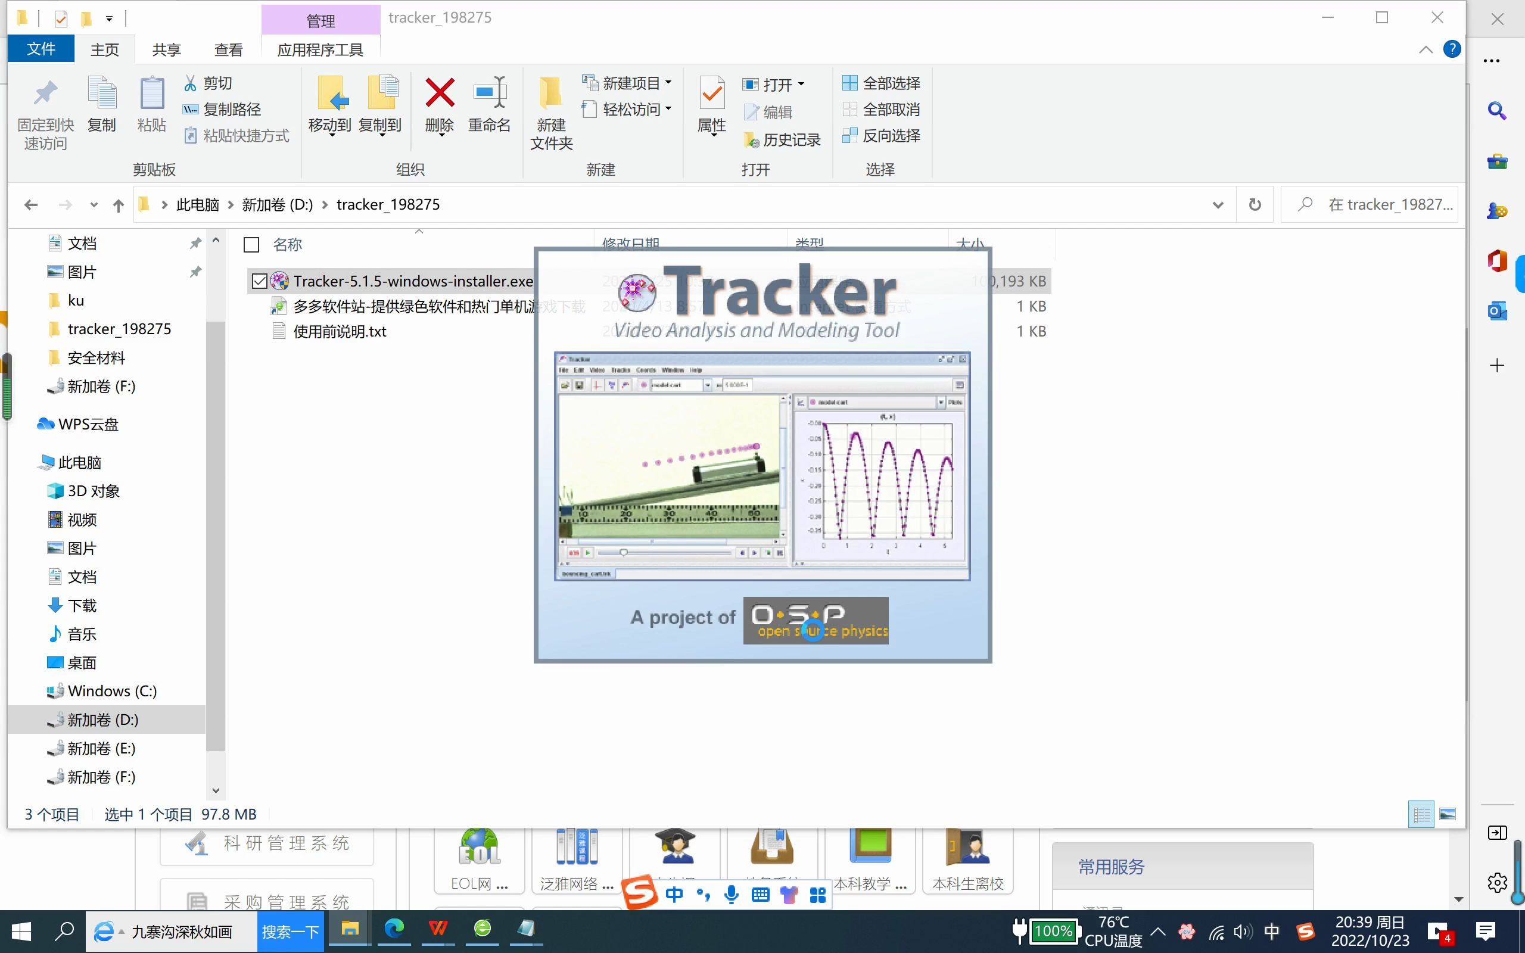Image resolution: width=1525 pixels, height=953 pixels.
Task: Open the settings gear in Edge sidebar
Action: pyautogui.click(x=1497, y=882)
